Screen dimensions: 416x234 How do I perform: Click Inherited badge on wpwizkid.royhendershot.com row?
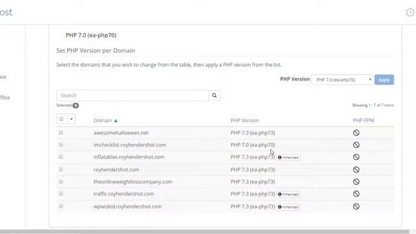click(288, 207)
